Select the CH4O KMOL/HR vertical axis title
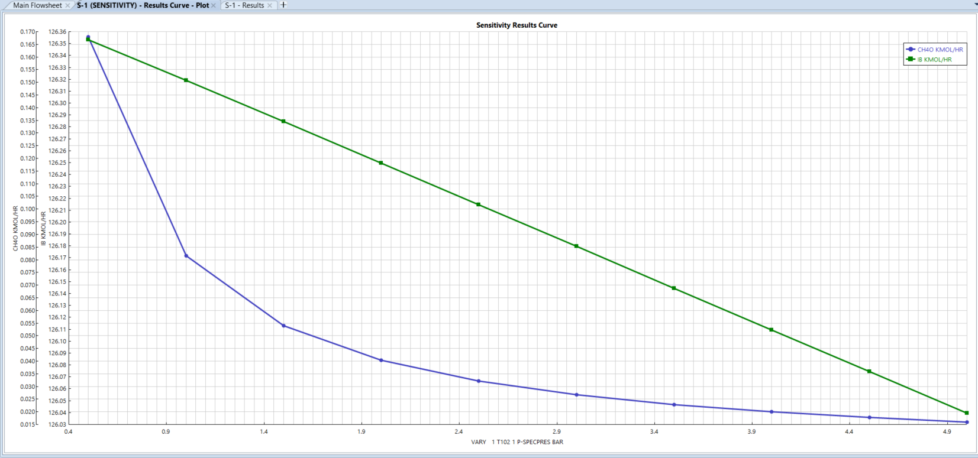Image resolution: width=978 pixels, height=458 pixels. 15,228
